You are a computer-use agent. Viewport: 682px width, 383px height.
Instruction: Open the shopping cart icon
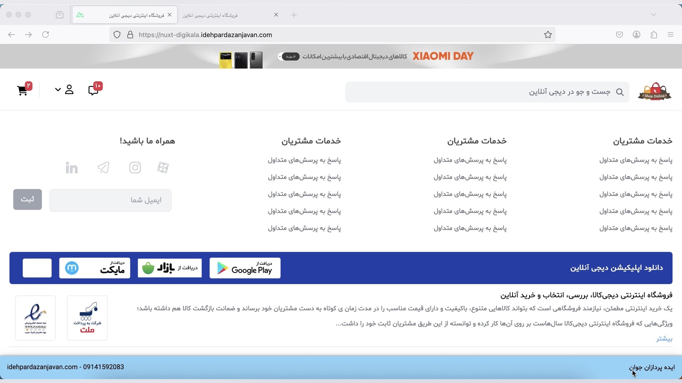pyautogui.click(x=22, y=90)
